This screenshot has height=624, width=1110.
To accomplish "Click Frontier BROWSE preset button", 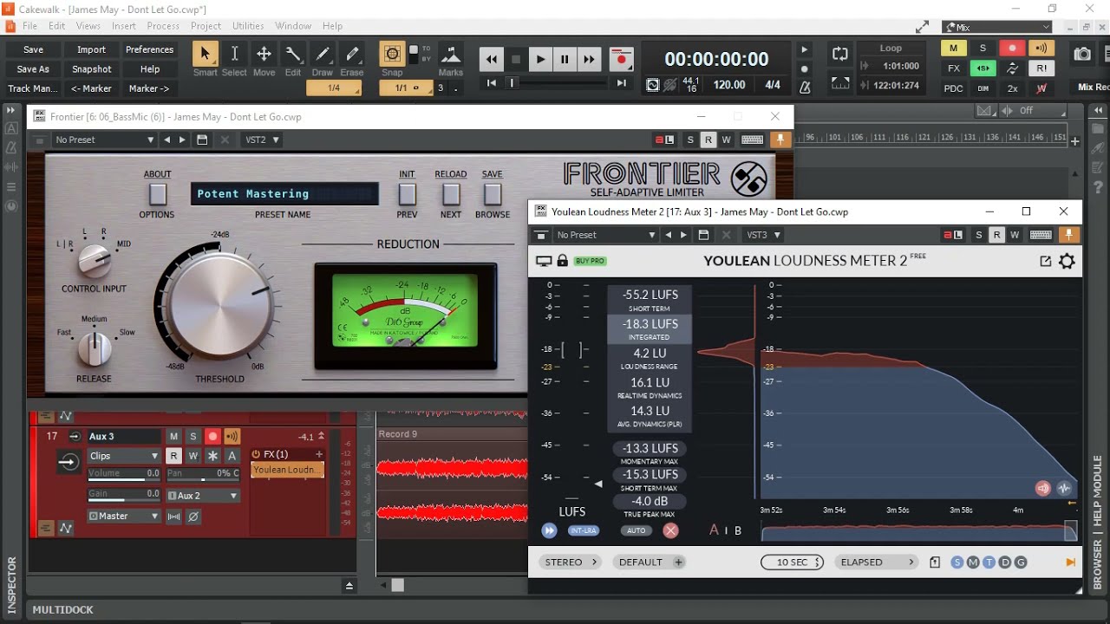I will [493, 192].
